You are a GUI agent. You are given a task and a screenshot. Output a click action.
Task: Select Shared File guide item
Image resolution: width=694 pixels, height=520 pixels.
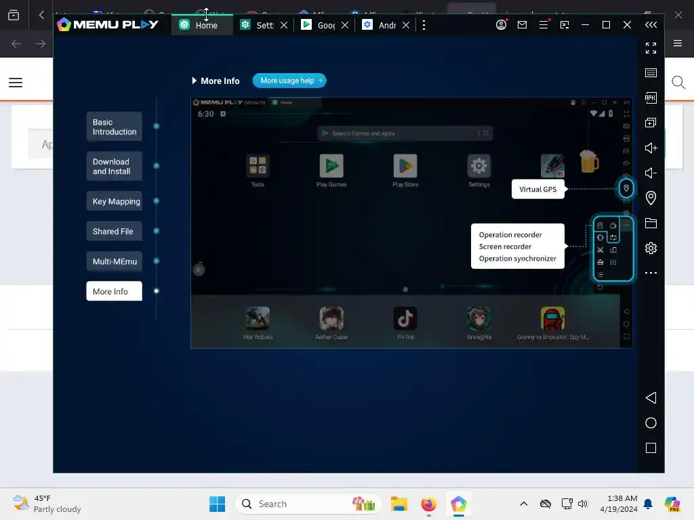tap(114, 232)
